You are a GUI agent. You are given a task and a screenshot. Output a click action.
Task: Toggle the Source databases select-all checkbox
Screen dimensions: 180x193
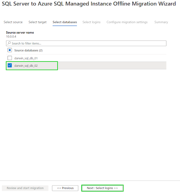pos(10,50)
